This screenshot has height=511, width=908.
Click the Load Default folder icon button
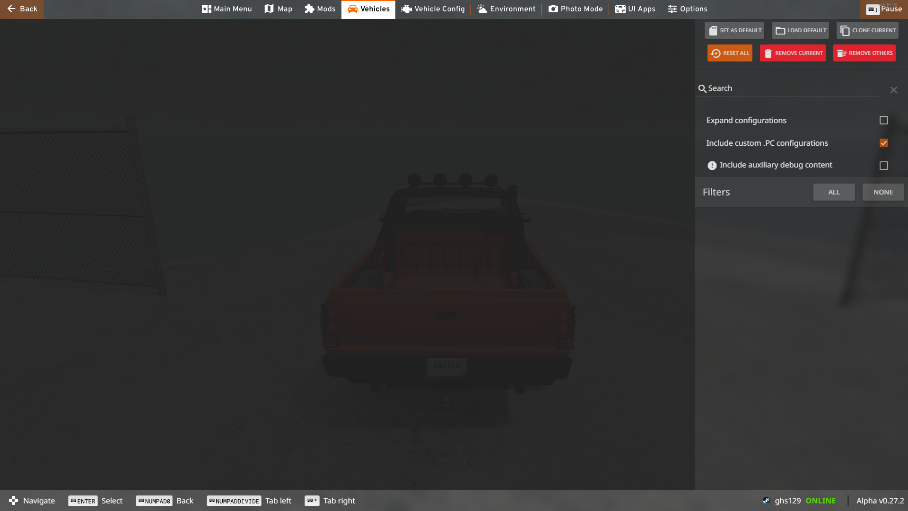[x=801, y=30]
